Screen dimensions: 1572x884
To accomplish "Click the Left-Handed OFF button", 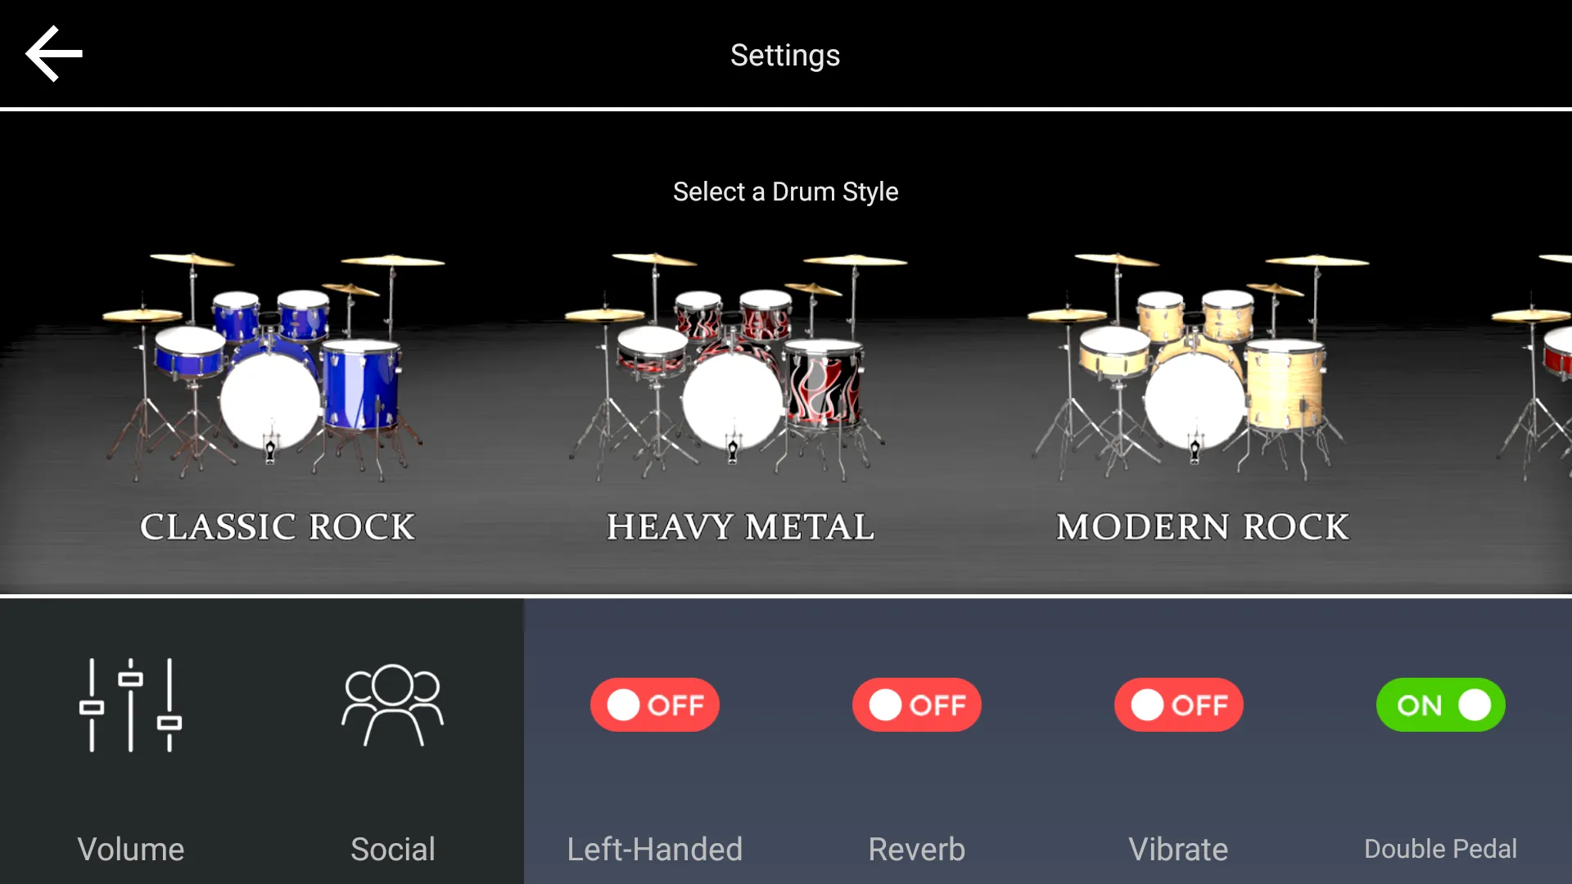I will tap(654, 705).
